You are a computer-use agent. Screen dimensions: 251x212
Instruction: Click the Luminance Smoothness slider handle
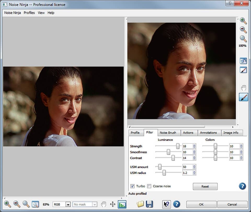tap(168, 152)
